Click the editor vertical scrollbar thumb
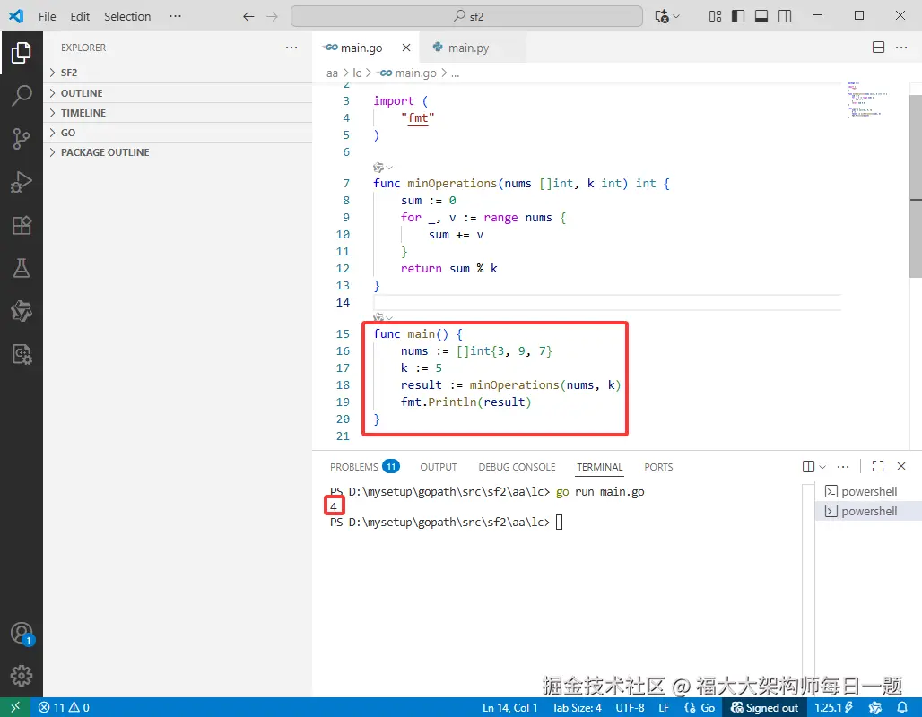Viewport: 922px width, 717px height. pos(916,186)
